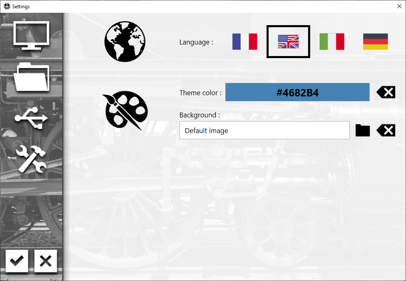Click the "Language :" label

(196, 42)
